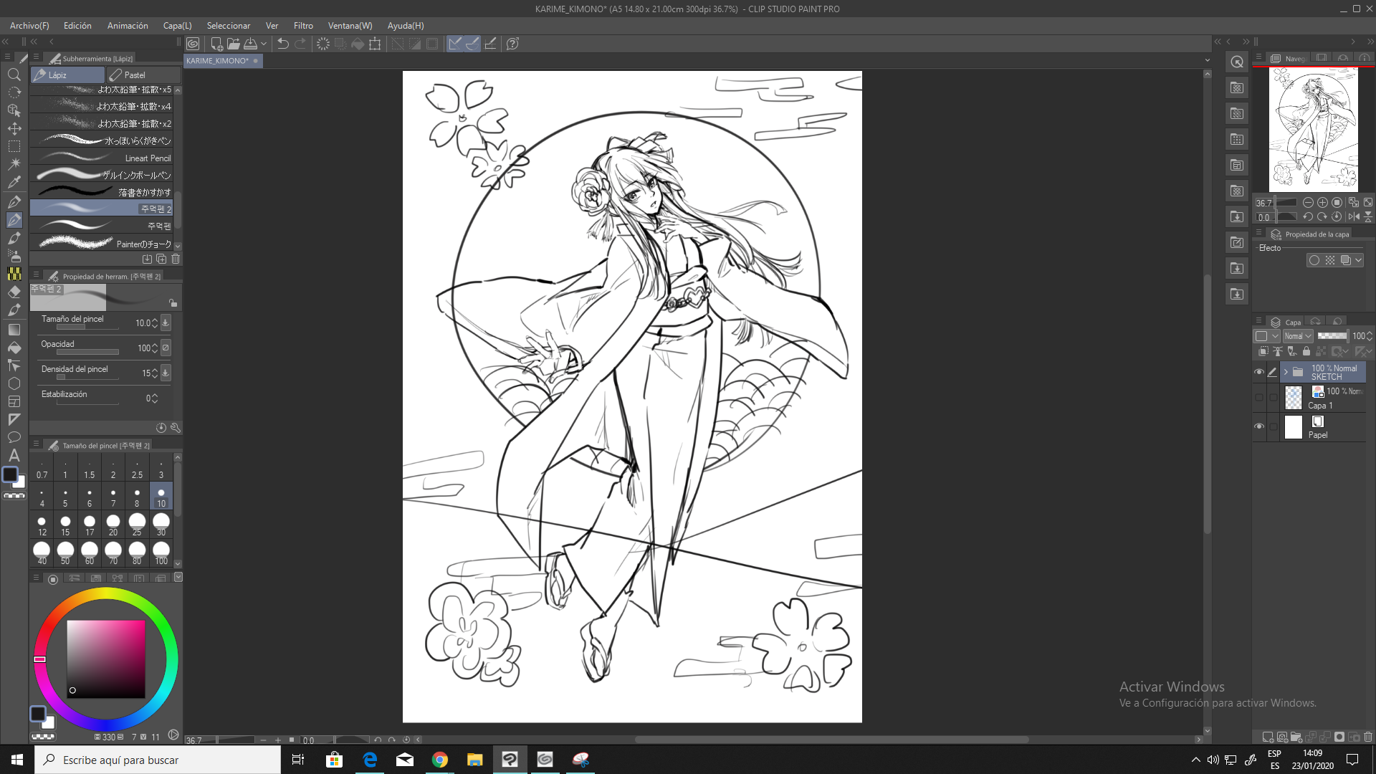1376x774 pixels.
Task: Expand the SKETCH layer folder
Action: (1286, 372)
